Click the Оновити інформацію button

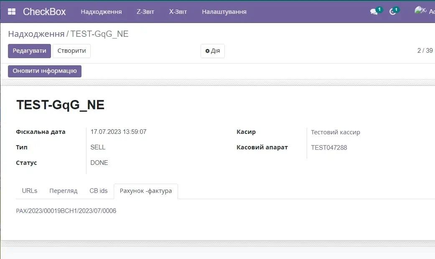click(45, 71)
